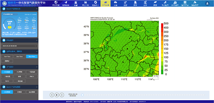Open the 2024-04-23 00:00:00 date dropdown
The image size is (214, 103).
pos(19,46)
